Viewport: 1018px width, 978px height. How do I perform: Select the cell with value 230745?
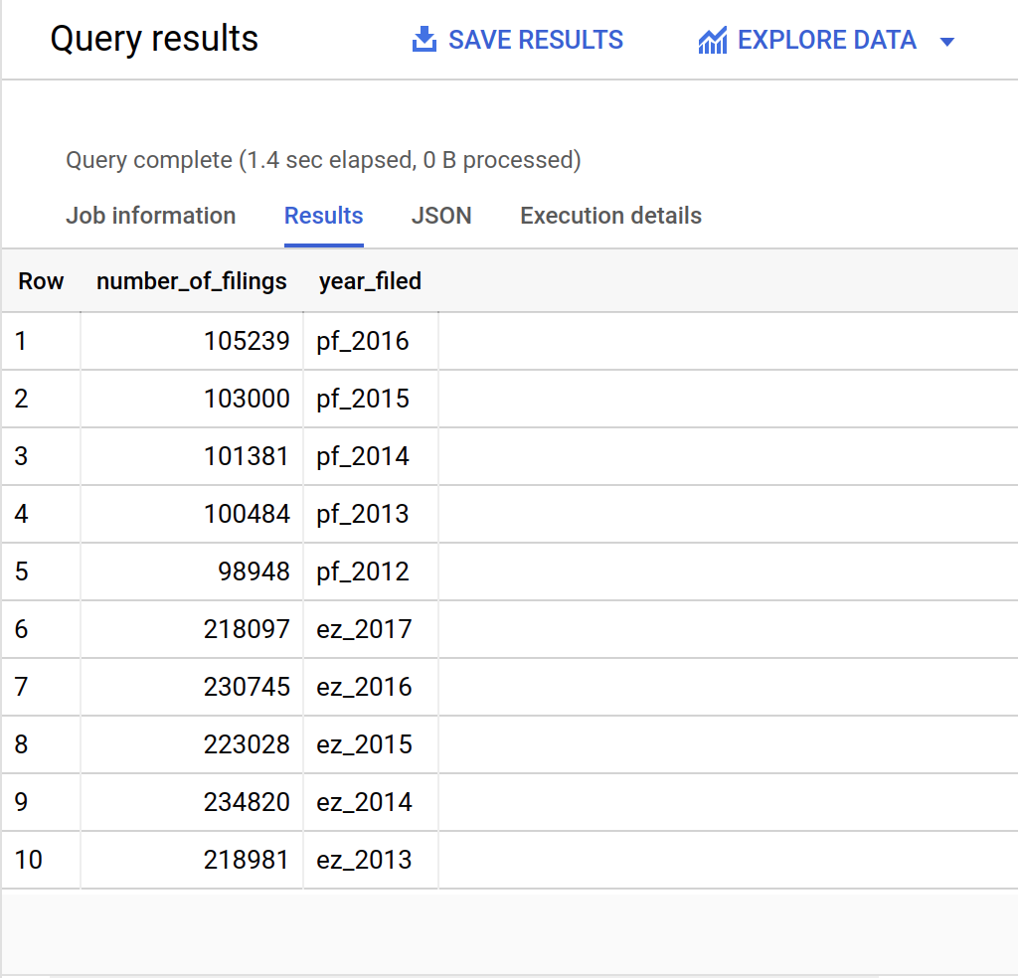pyautogui.click(x=192, y=687)
